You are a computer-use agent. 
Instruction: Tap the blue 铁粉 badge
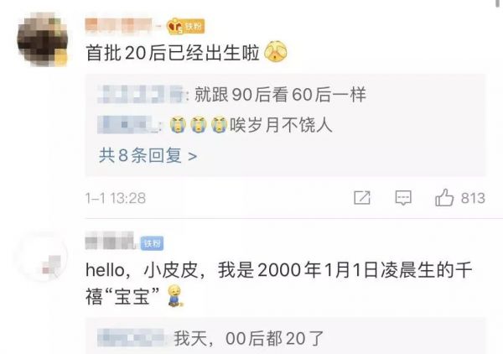[152, 243]
